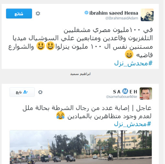Open hashtag #محدش_نزل in second tweet

(133, 124)
